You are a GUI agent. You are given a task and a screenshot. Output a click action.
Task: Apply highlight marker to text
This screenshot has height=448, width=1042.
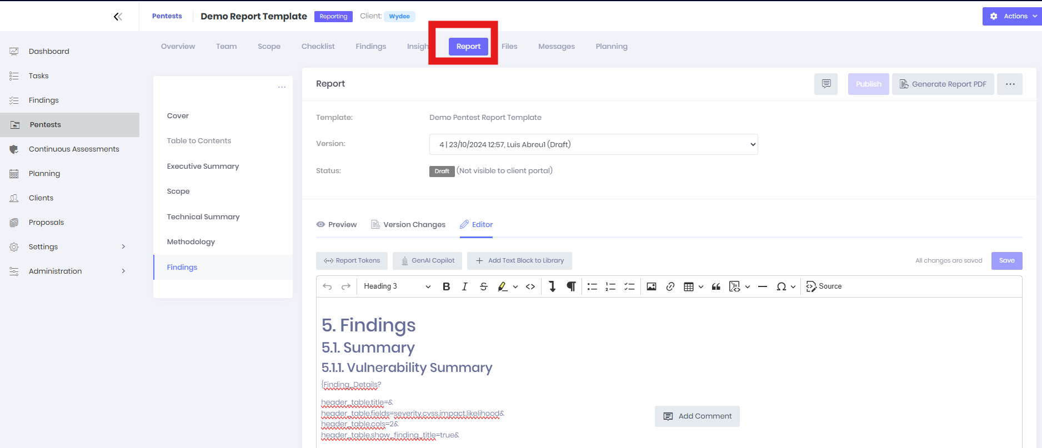502,286
